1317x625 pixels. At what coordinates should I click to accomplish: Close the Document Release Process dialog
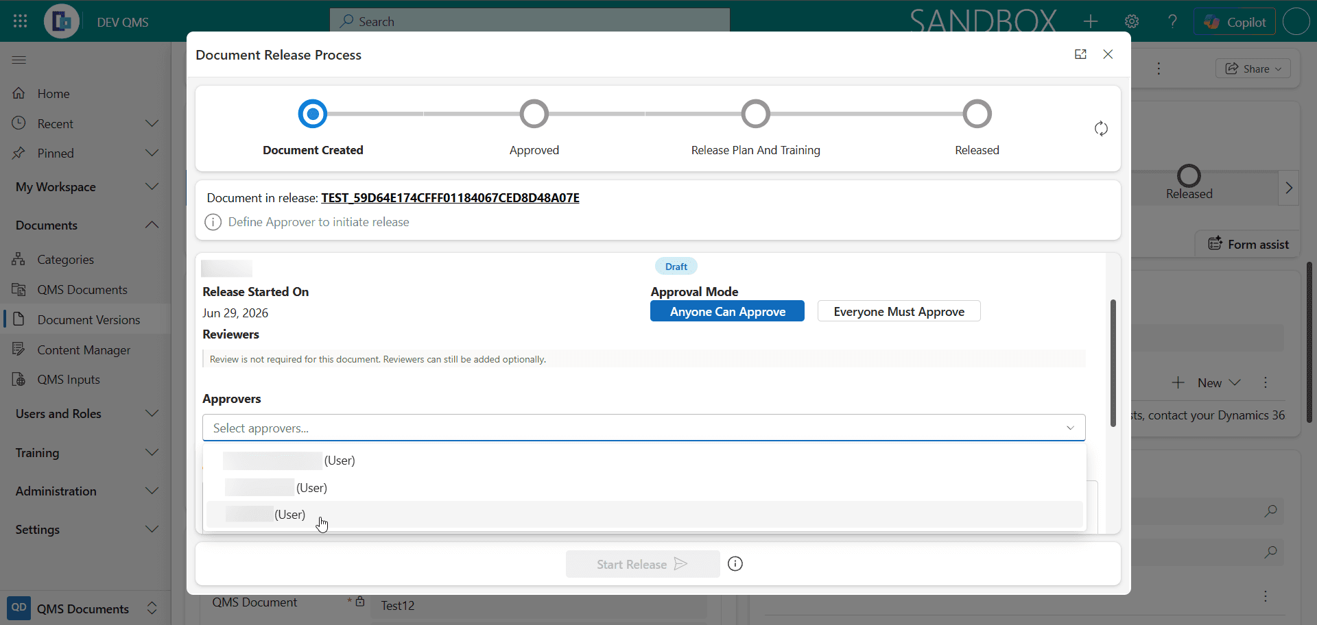tap(1108, 54)
